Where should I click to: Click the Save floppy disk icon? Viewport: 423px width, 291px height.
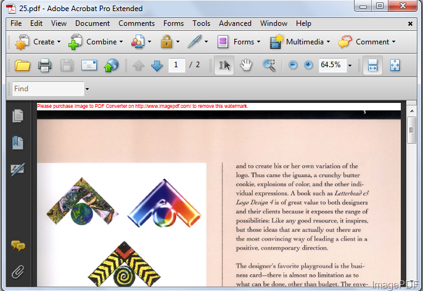tap(67, 65)
